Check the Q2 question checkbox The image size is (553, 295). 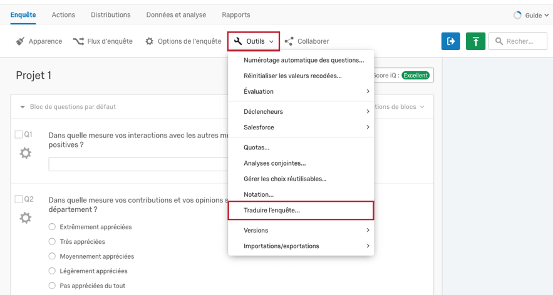(19, 199)
